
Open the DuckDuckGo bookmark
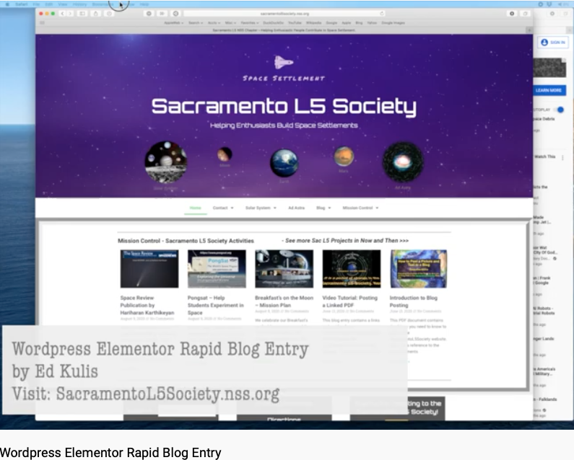click(x=273, y=22)
